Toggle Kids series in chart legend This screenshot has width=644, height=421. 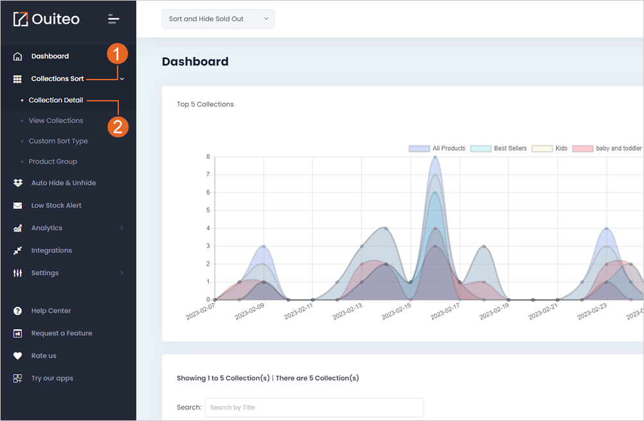[550, 148]
